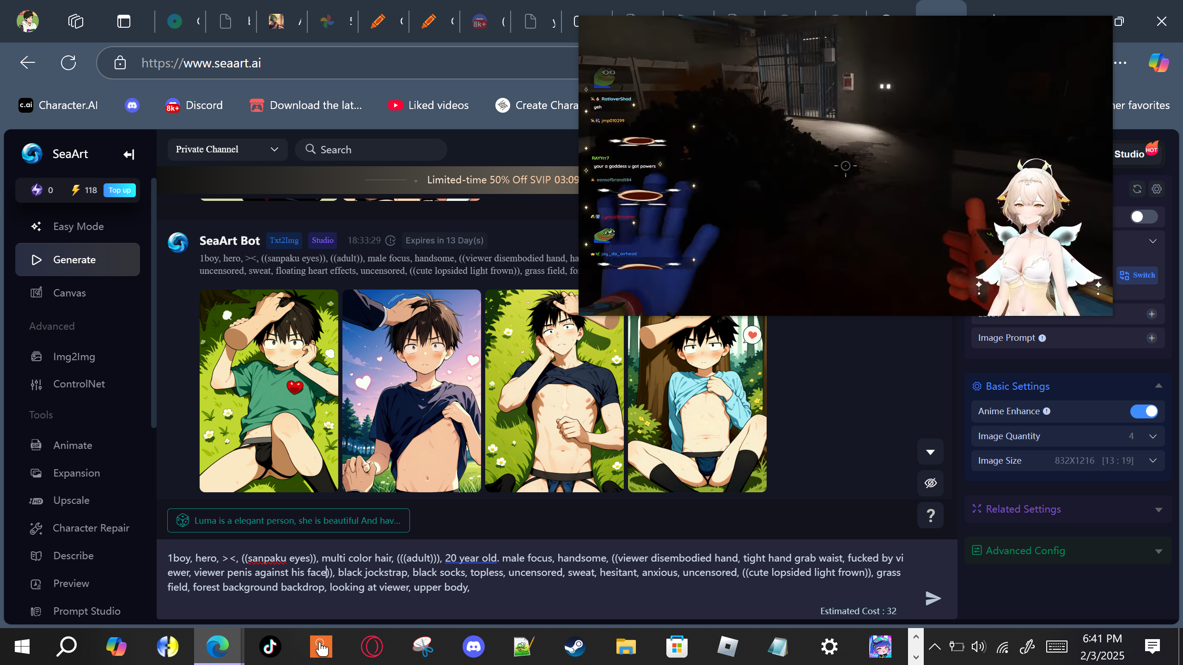Collapse the SeaArt sidebar with the arrow icon
This screenshot has height=665, width=1183.
(129, 154)
